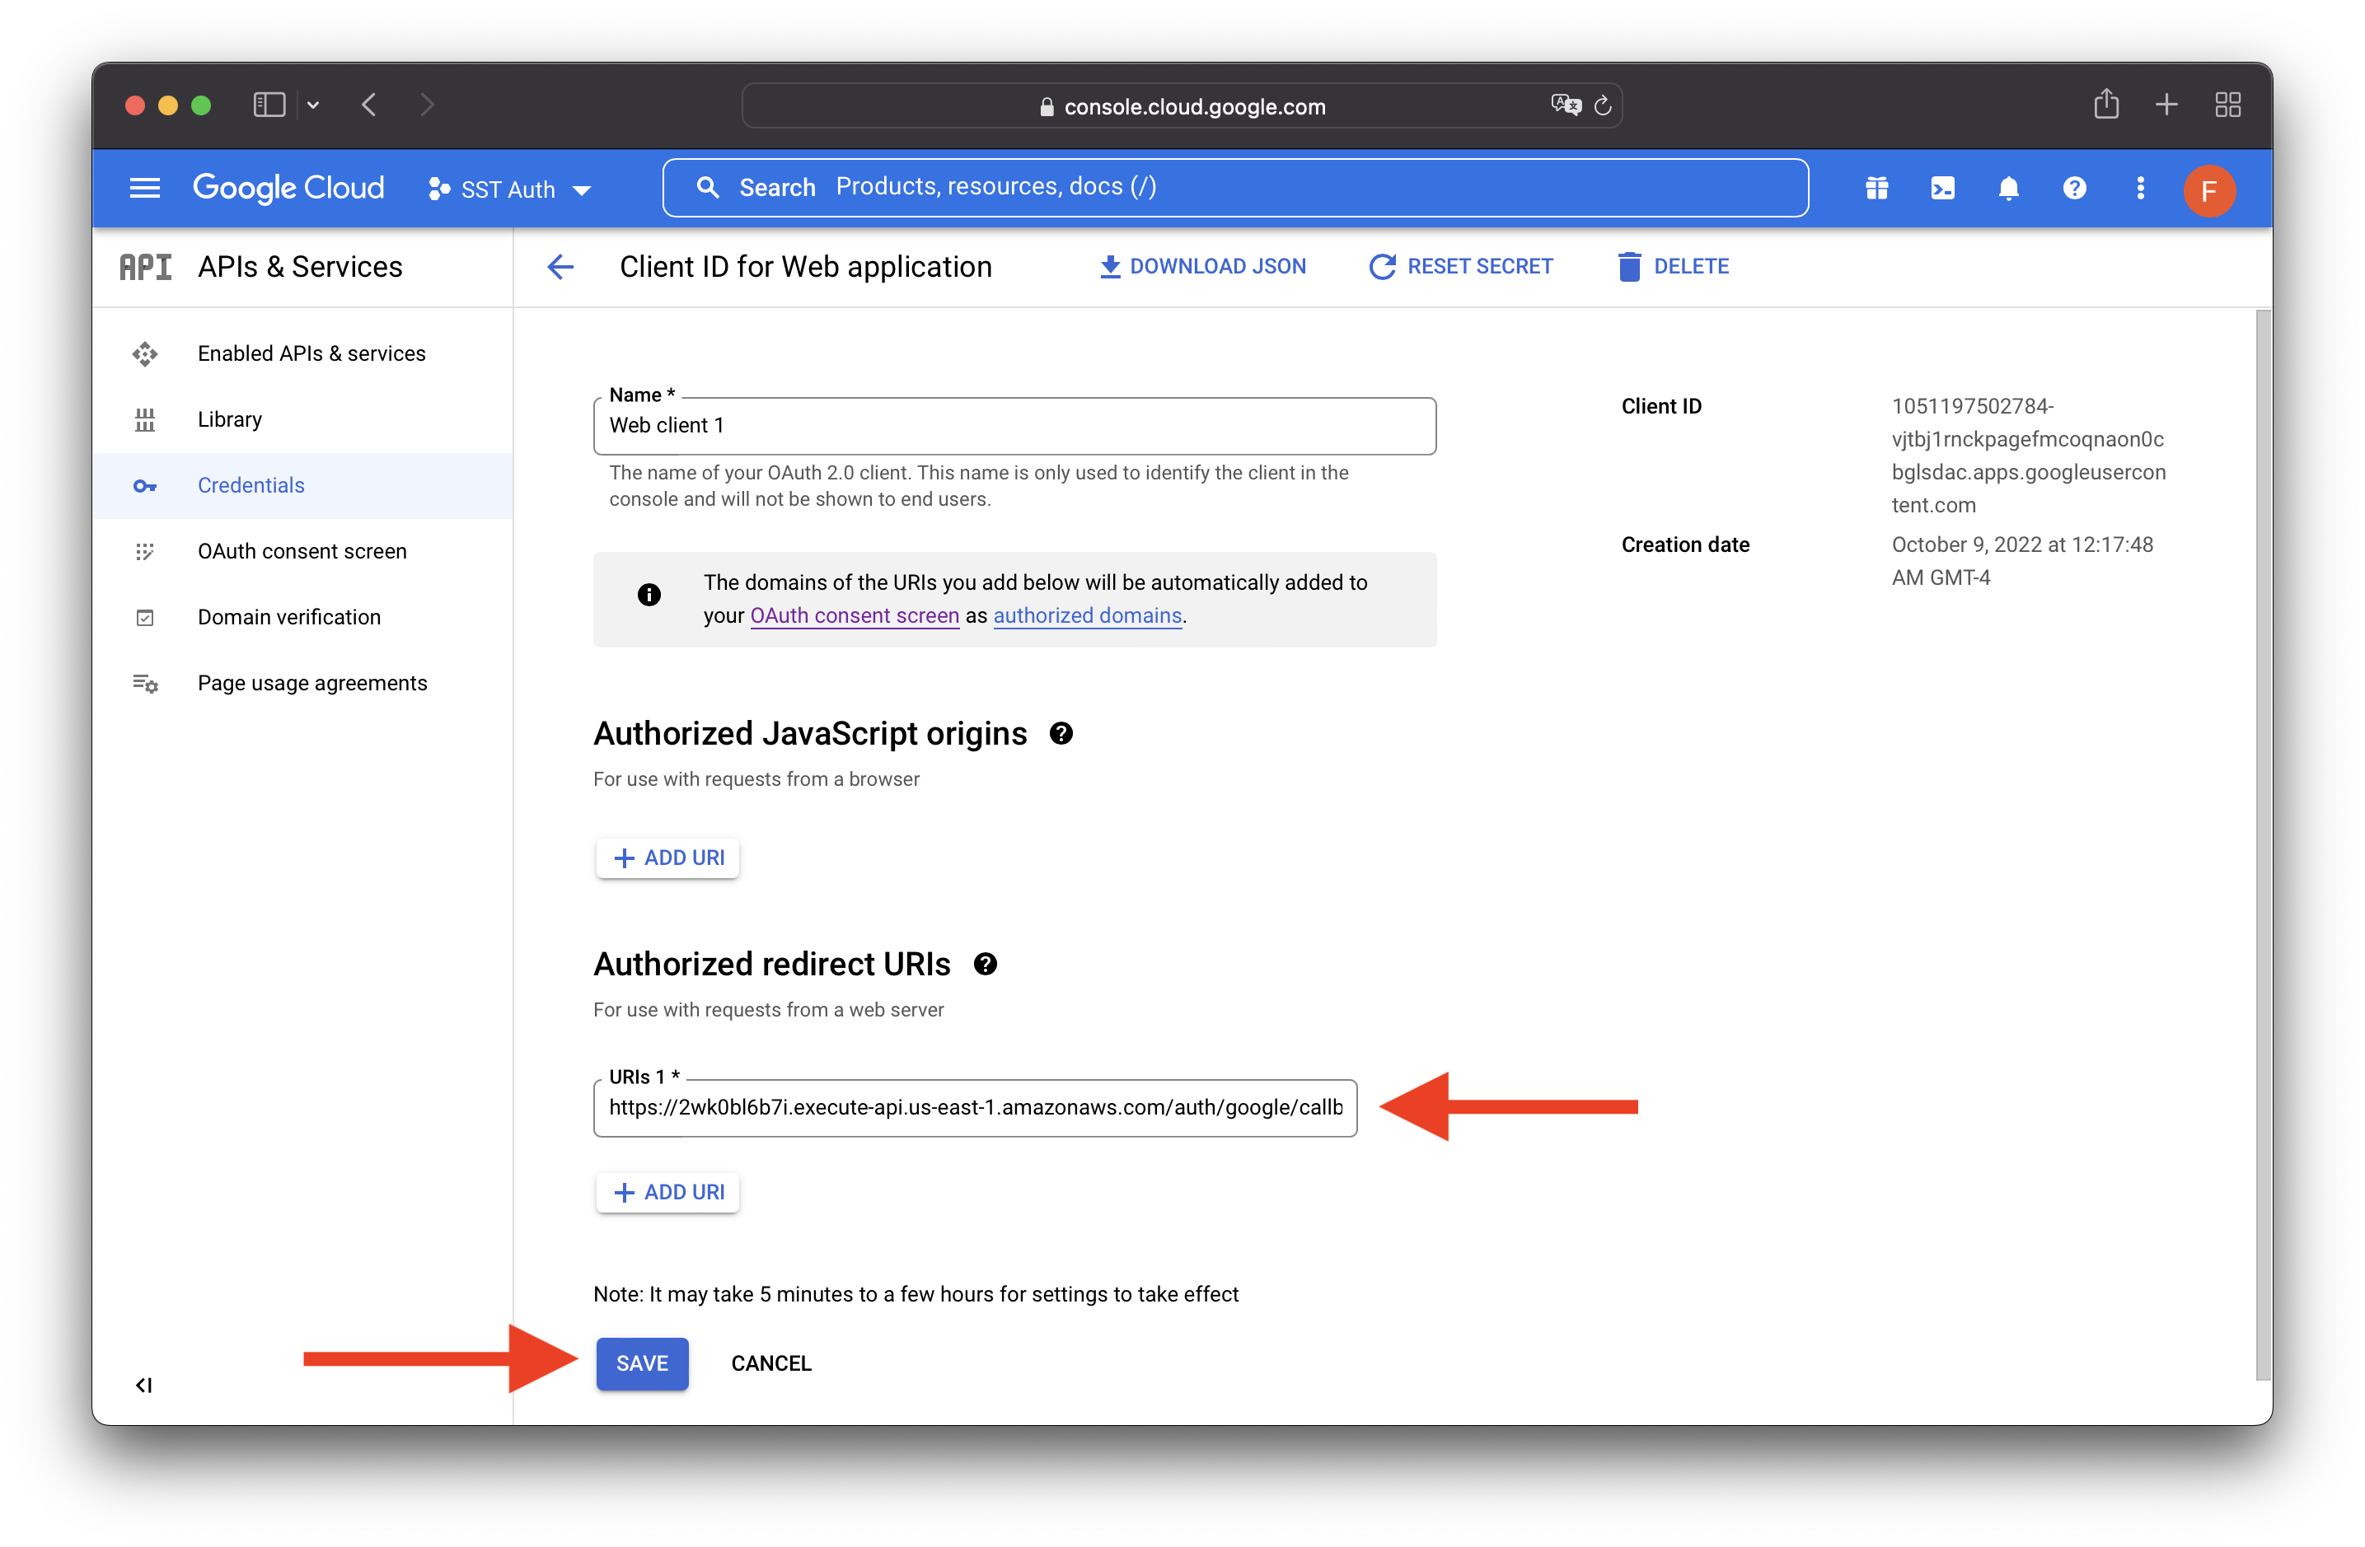Click the Google Cloud logo

click(x=288, y=188)
